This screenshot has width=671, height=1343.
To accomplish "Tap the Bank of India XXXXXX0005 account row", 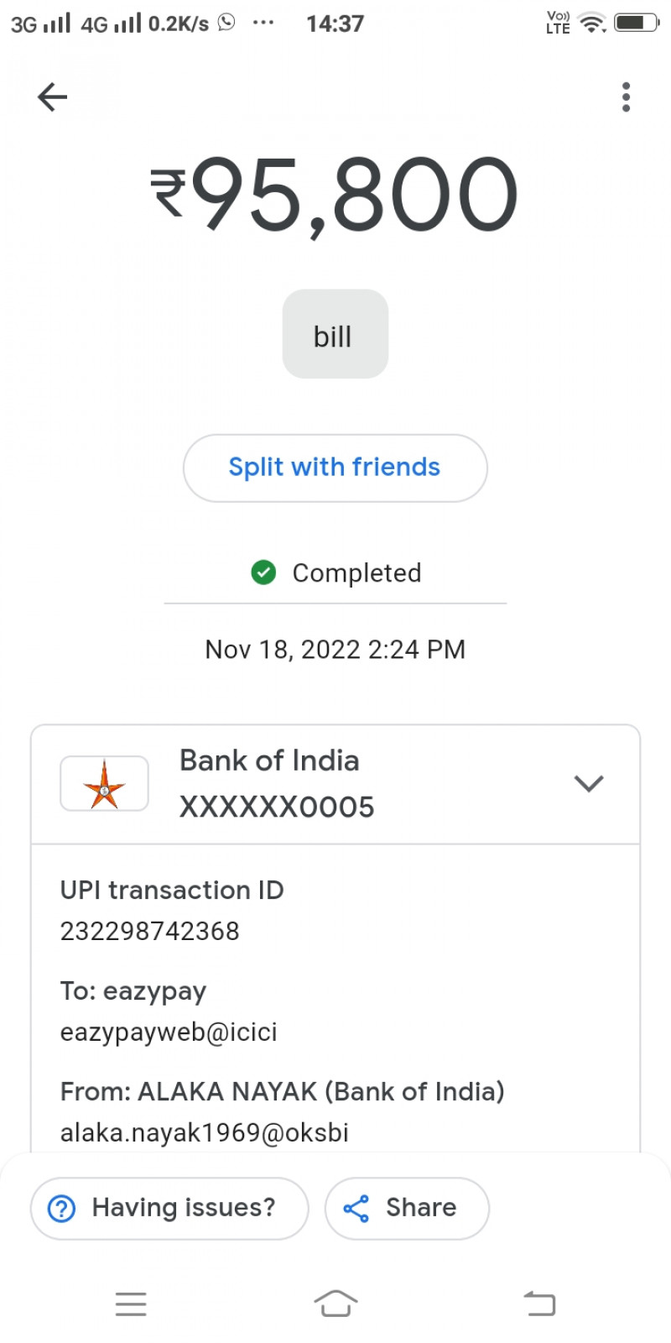I will (335, 784).
